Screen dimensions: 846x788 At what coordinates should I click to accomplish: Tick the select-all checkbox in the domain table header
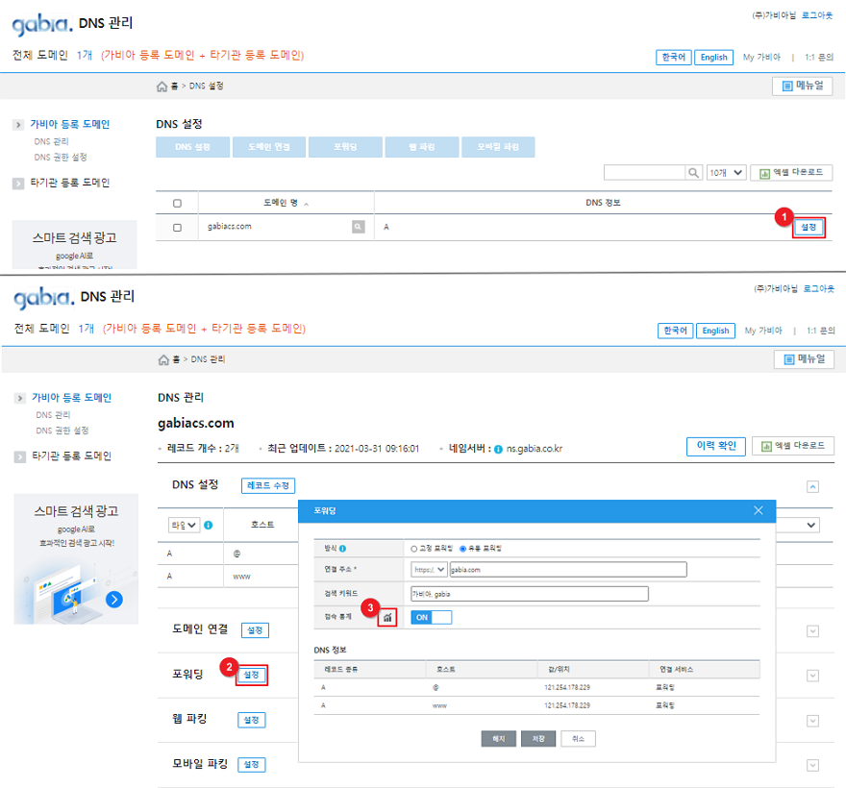click(177, 204)
